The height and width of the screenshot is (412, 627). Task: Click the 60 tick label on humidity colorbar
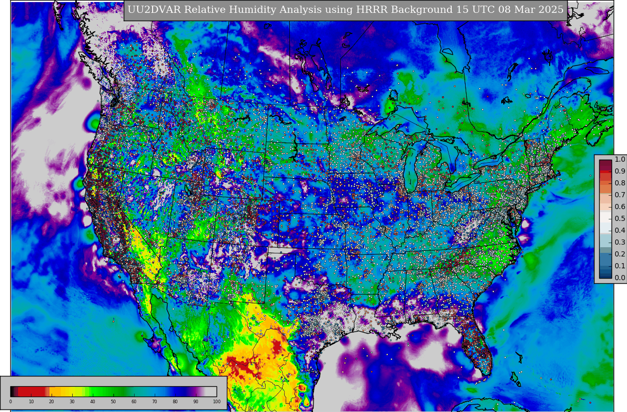(134, 402)
